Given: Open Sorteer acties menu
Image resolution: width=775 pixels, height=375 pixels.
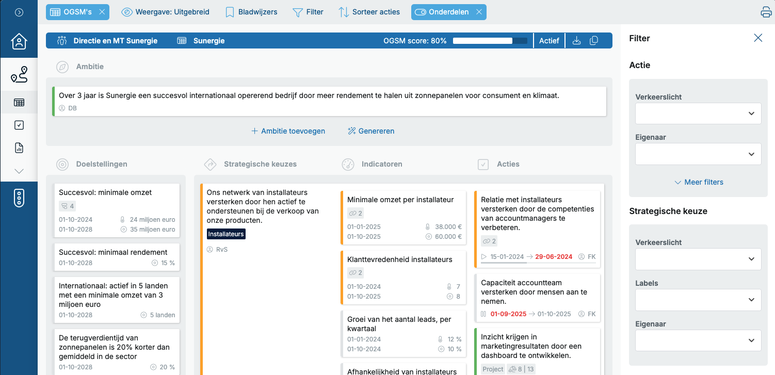Looking at the screenshot, I should [x=369, y=12].
